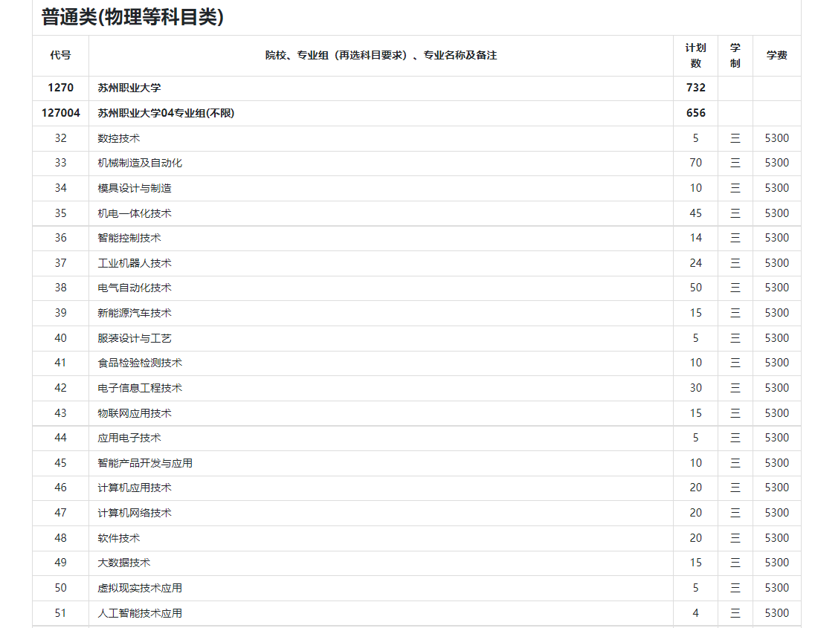Select the major 计算机应用技术
Viewport: 815px width, 628px height.
[x=135, y=488]
